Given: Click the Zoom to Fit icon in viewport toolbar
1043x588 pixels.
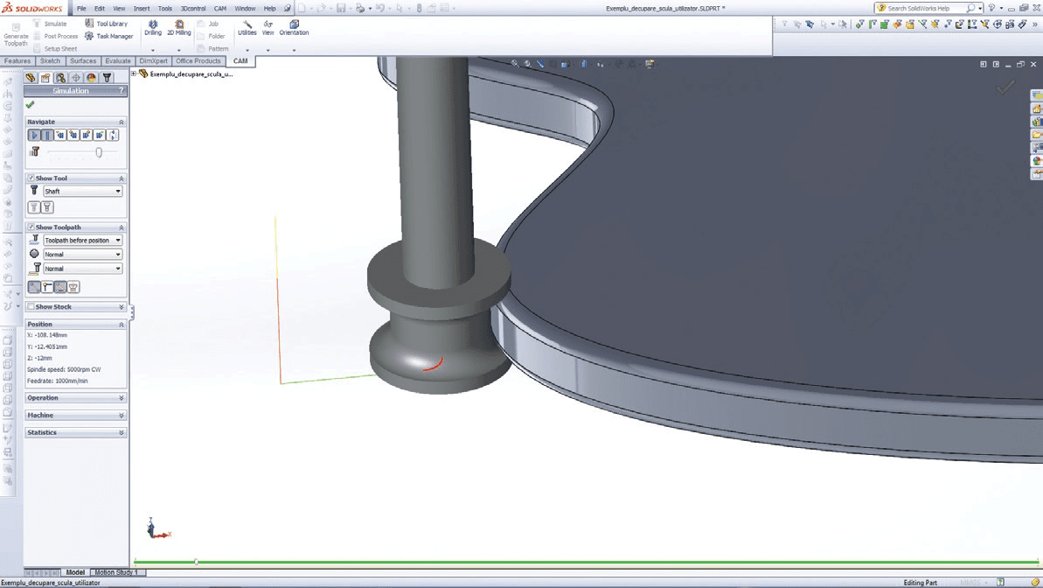Looking at the screenshot, I should point(515,64).
